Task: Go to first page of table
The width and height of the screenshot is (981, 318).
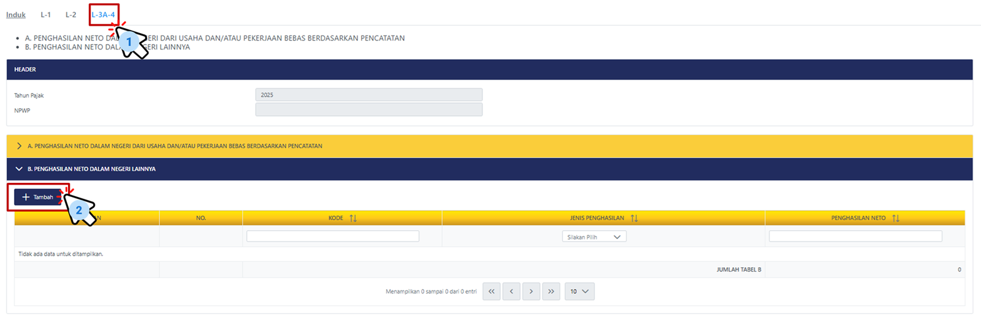Action: point(492,292)
